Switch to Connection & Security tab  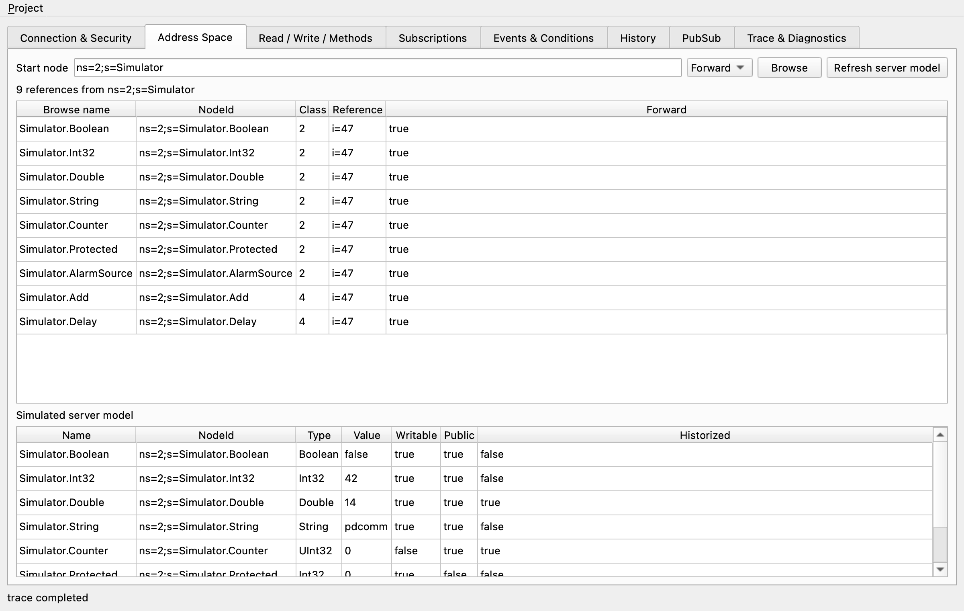click(x=76, y=38)
